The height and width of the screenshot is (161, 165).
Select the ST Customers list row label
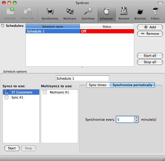[22, 92]
